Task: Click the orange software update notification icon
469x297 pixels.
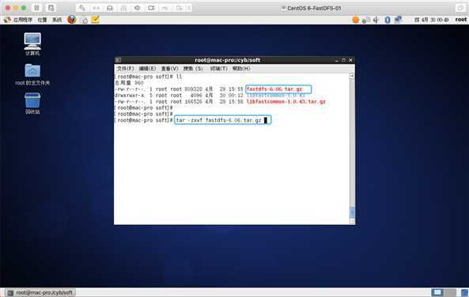Action: 355,20
